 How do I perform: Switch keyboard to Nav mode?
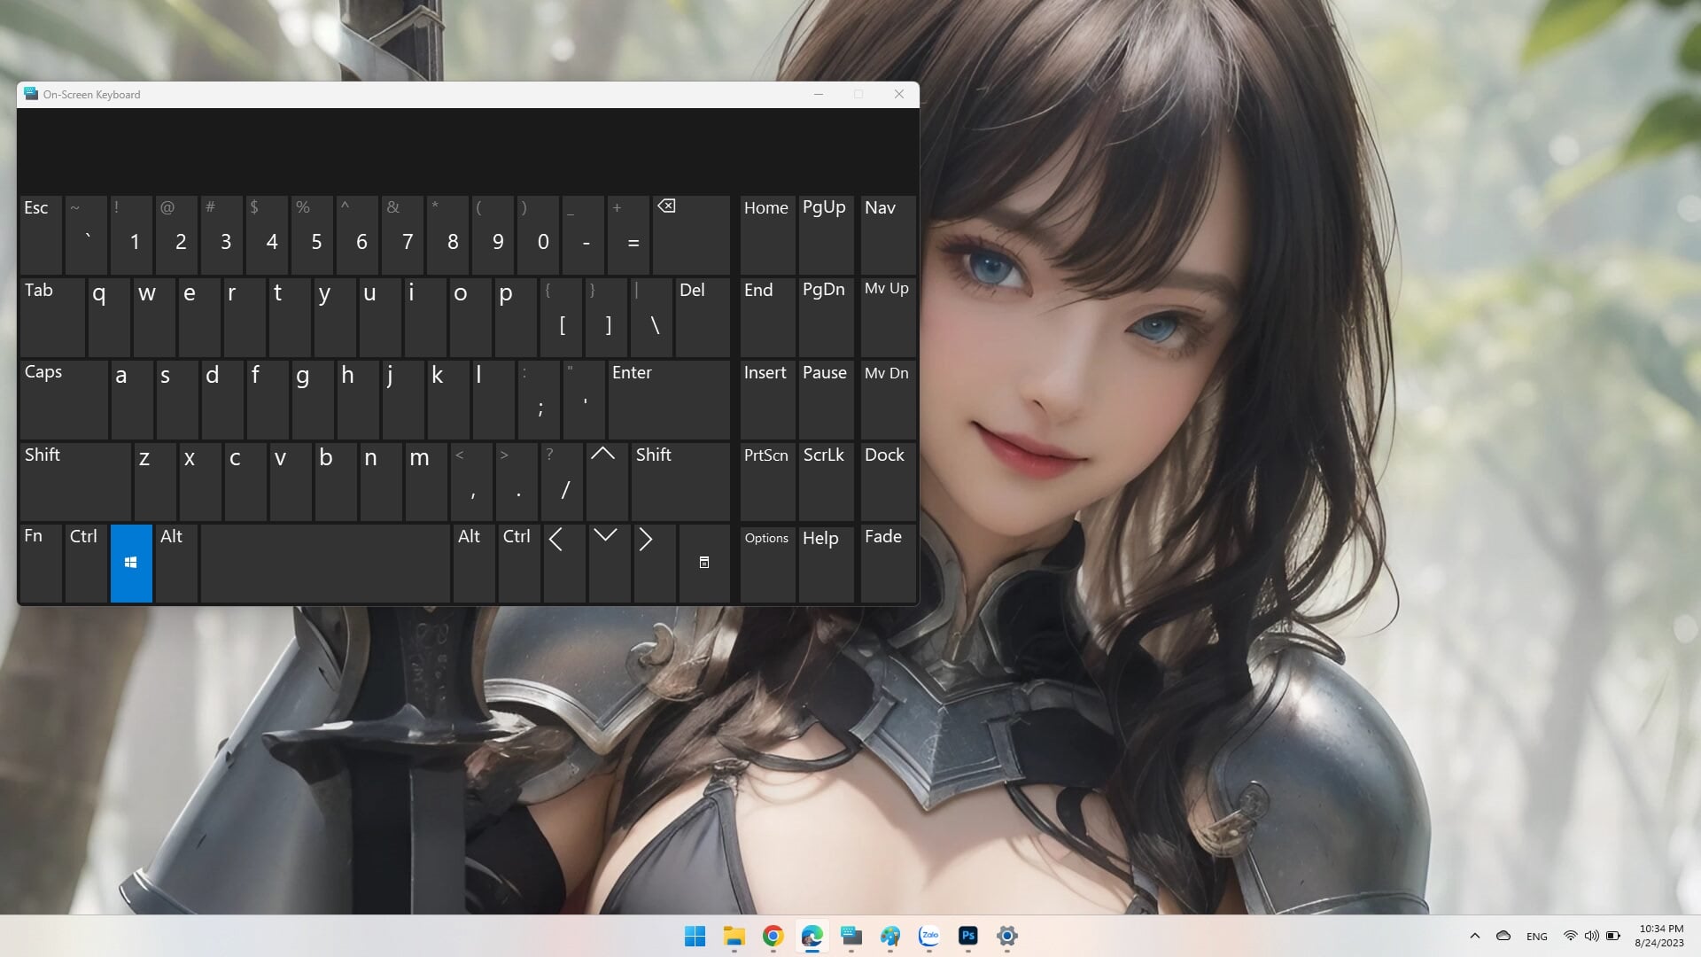888,235
